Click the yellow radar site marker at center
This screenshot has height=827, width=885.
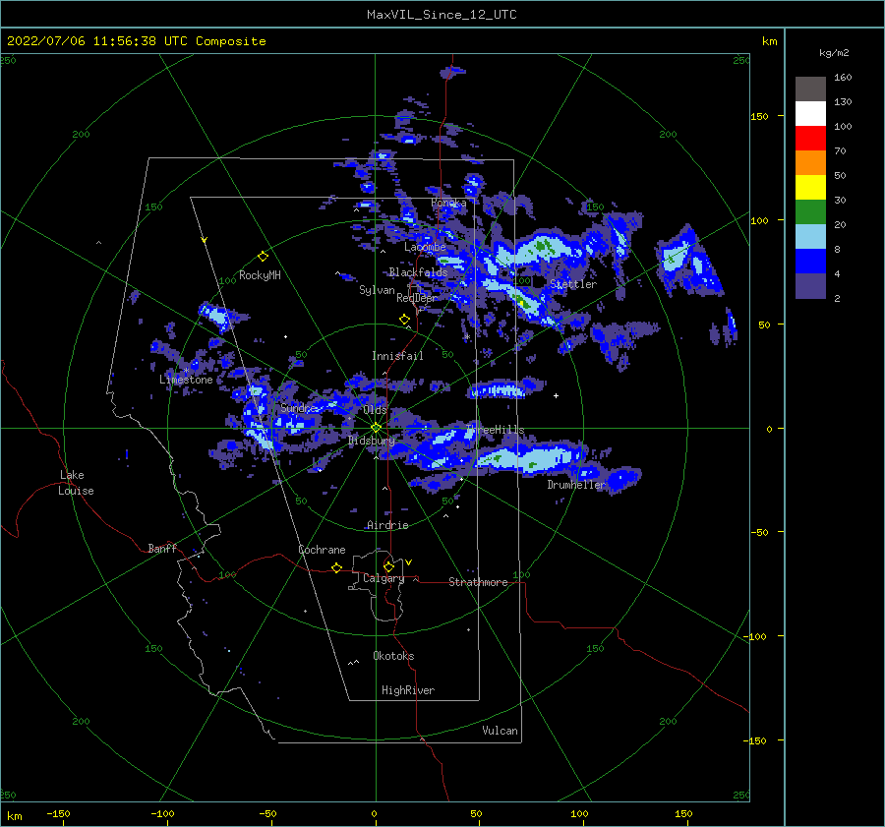tap(376, 428)
